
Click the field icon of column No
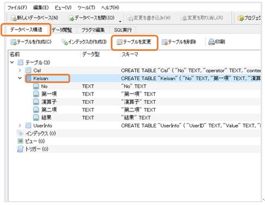pos(36,86)
